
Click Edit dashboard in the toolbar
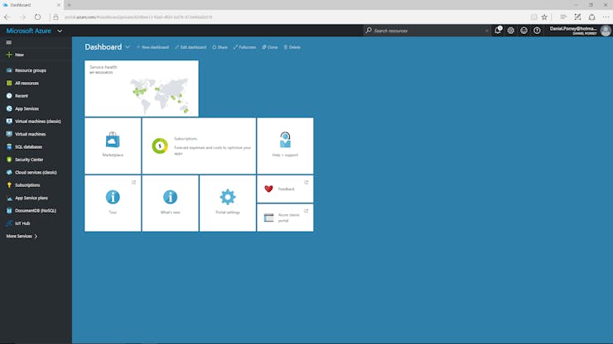191,47
